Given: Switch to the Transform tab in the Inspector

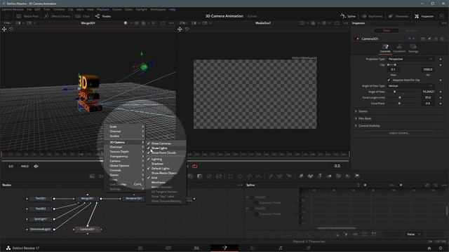Looking at the screenshot, I should tap(399, 48).
